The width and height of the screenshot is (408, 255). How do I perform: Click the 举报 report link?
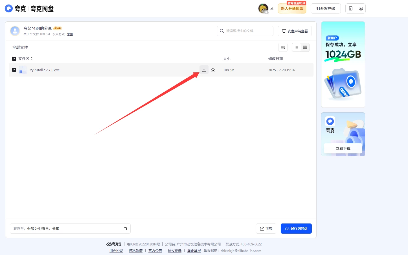pyautogui.click(x=70, y=34)
